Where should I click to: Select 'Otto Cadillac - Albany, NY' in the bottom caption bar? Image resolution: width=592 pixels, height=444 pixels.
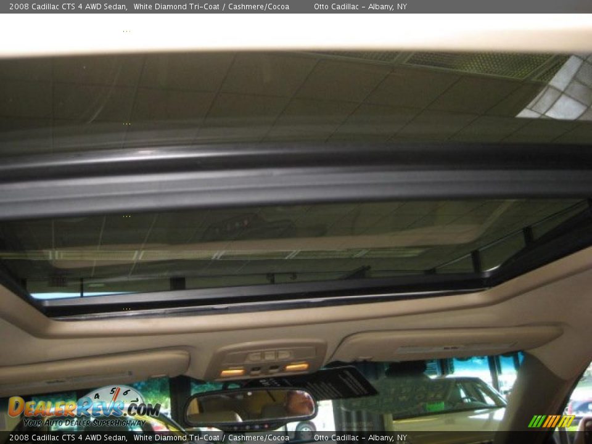[360, 438]
